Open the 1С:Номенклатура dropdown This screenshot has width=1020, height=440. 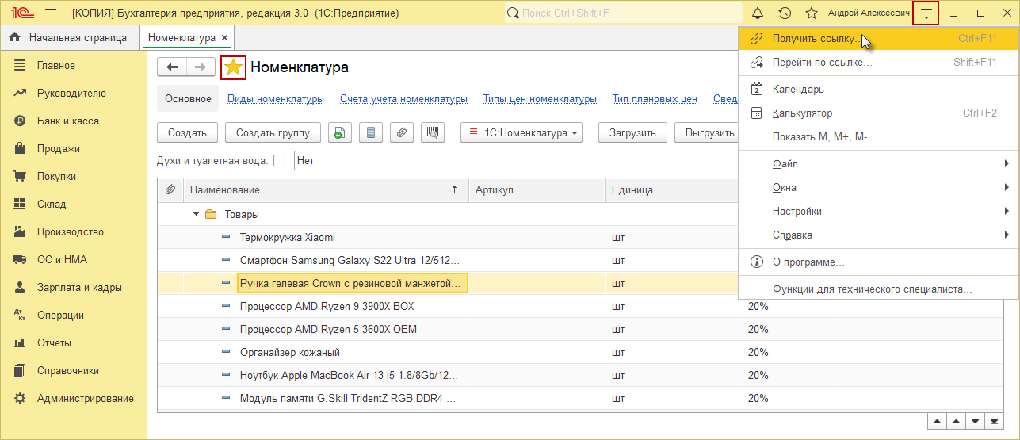[x=521, y=133]
